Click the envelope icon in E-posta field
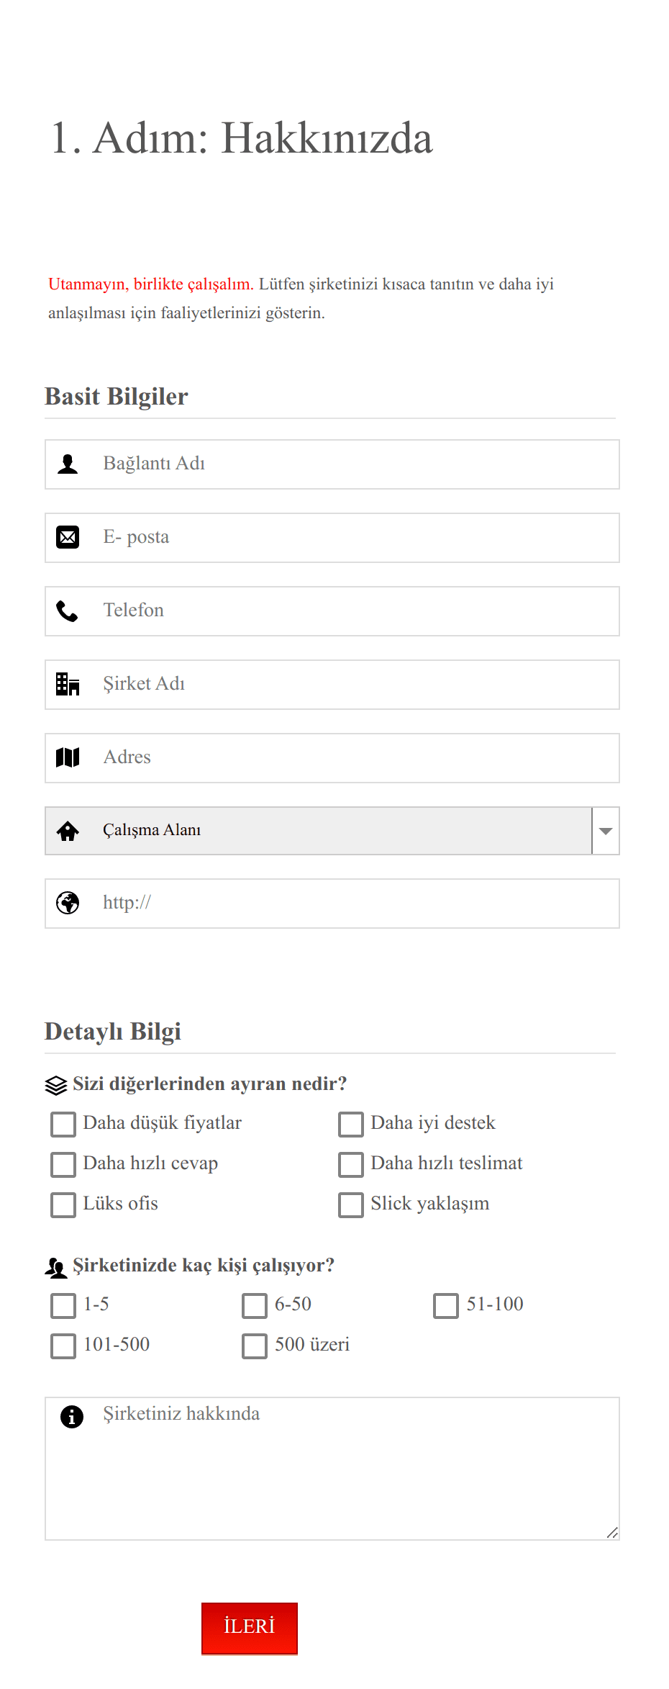Screen dimensions: 669x1689 (68, 537)
